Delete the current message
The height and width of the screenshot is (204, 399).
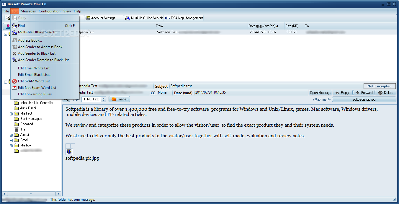[x=385, y=93]
